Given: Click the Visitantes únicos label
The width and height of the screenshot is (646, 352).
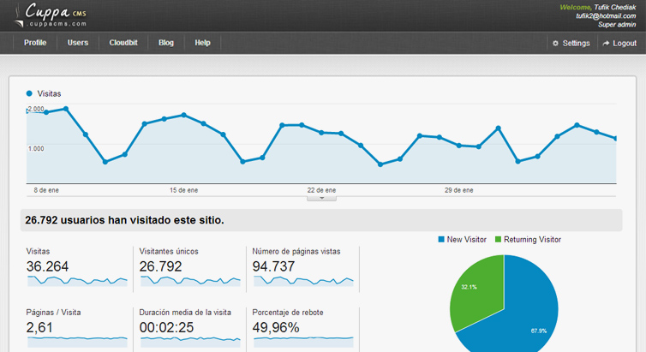Looking at the screenshot, I should 169,251.
